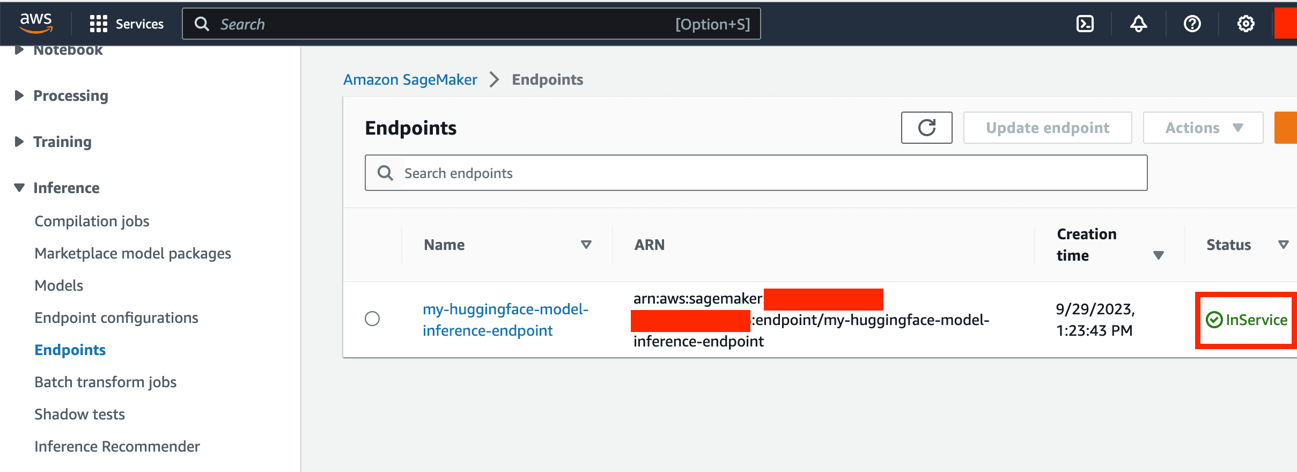This screenshot has width=1297, height=472.
Task: Click the top search bar magnifier icon
Action: pyautogui.click(x=202, y=24)
